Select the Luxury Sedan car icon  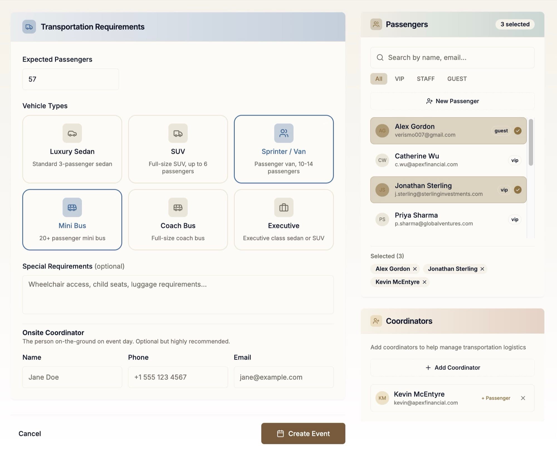click(x=72, y=133)
